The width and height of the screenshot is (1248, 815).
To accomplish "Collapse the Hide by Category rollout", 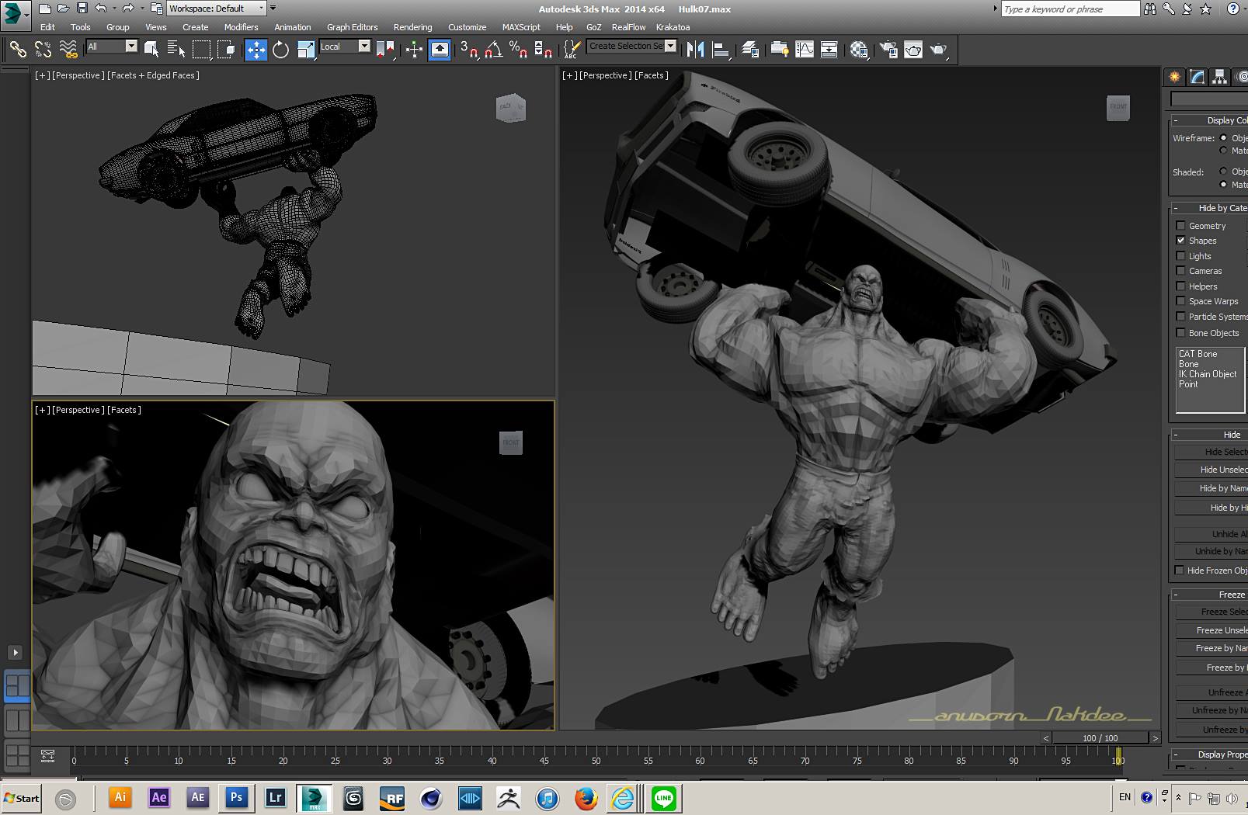I will pos(1209,208).
